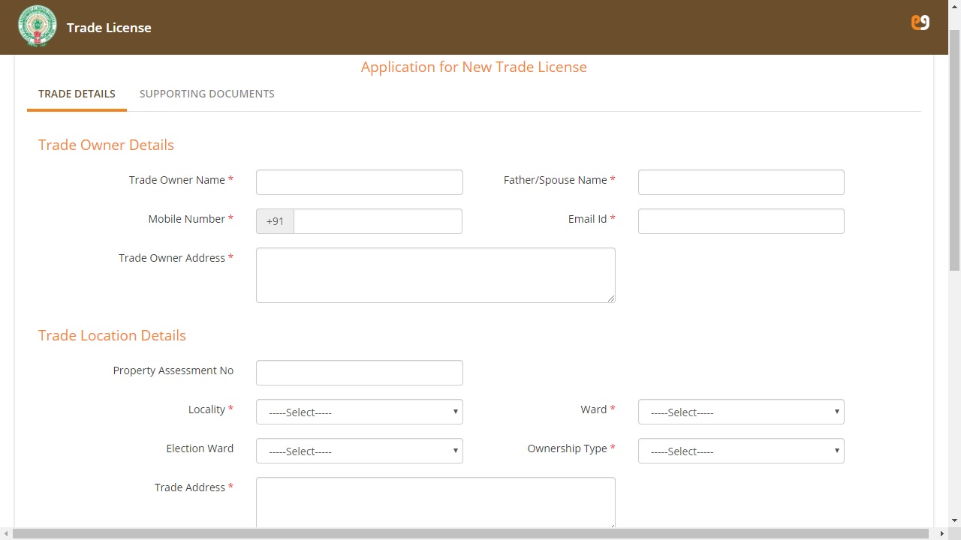This screenshot has width=961, height=540.
Task: Expand the Ward dropdown
Action: click(740, 412)
